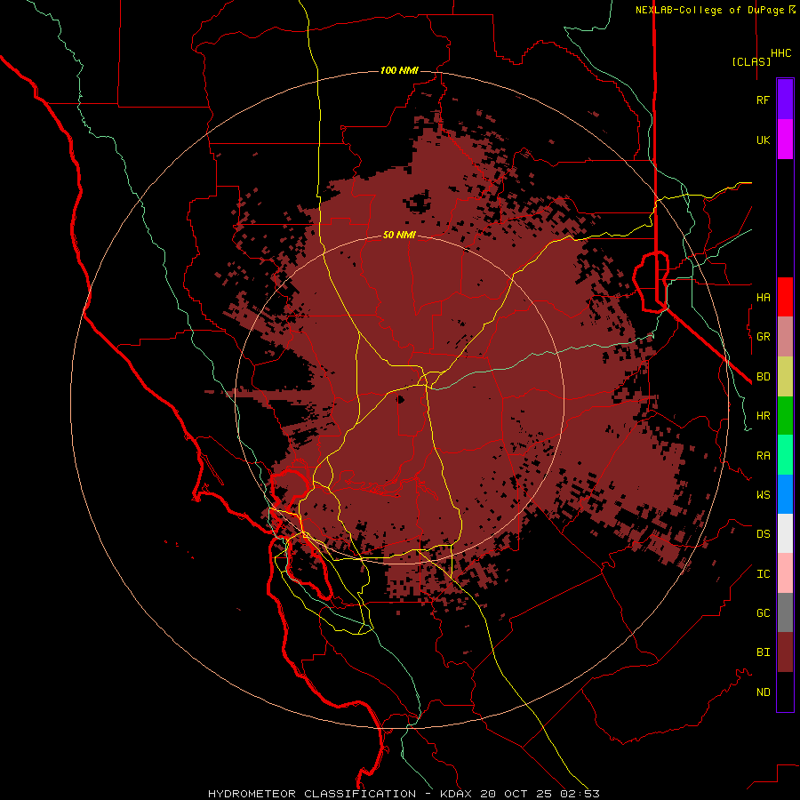Click the HA red legend swatch

click(x=785, y=297)
